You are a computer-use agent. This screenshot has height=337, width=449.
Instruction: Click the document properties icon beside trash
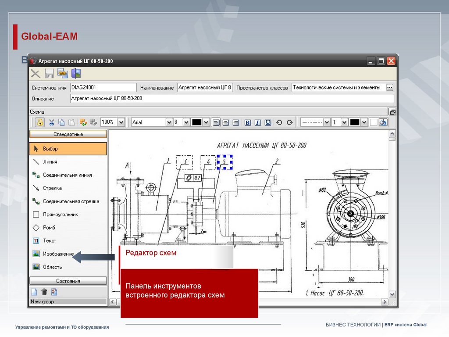click(x=54, y=292)
